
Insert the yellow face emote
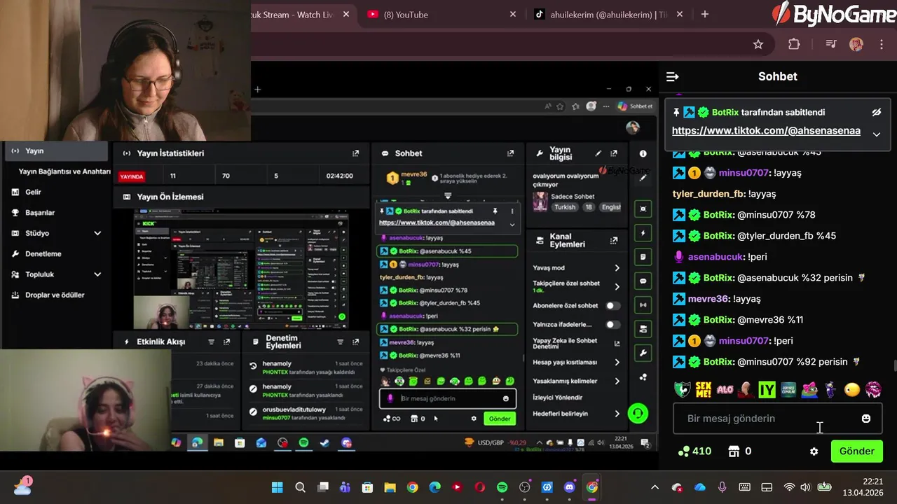pyautogui.click(x=852, y=390)
